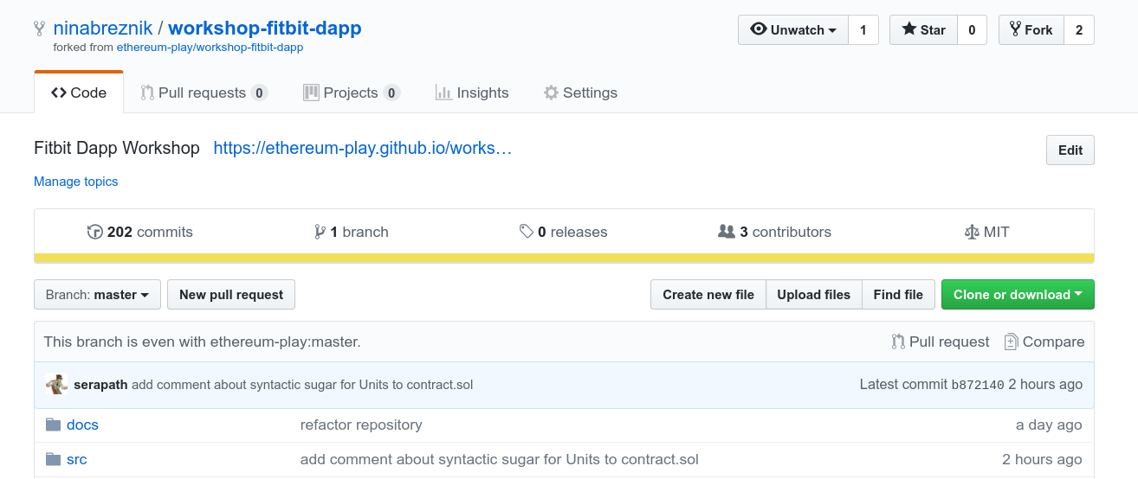1138x479 pixels.
Task: Open the ethereum-play/workshop-fitbit-dapp source repo link
Action: 210,48
